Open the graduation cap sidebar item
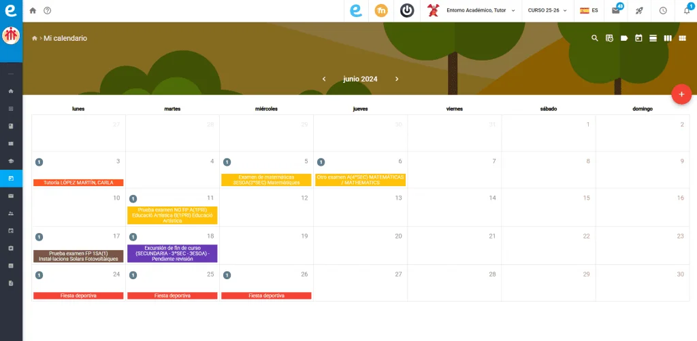This screenshot has width=697, height=341. (11, 161)
